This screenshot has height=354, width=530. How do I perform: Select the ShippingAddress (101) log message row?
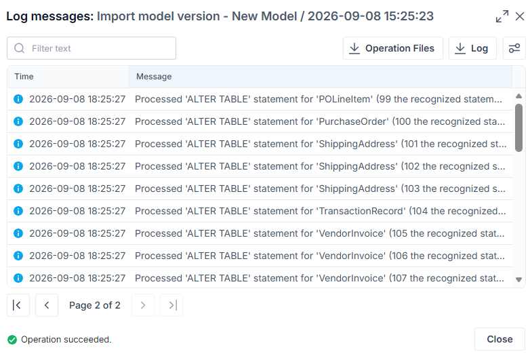point(260,144)
